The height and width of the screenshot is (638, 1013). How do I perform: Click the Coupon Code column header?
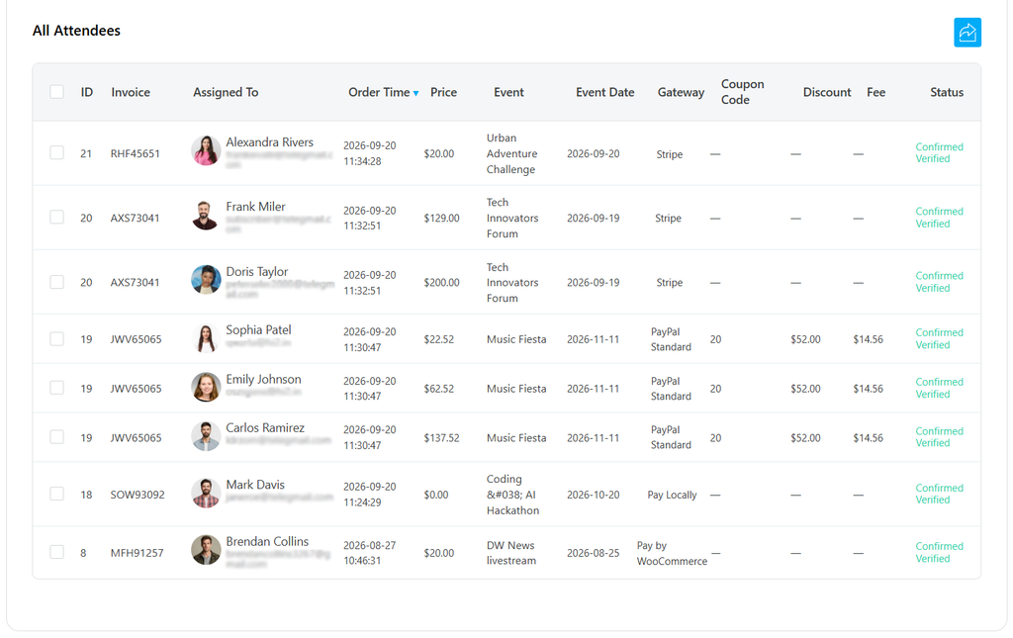tap(742, 92)
